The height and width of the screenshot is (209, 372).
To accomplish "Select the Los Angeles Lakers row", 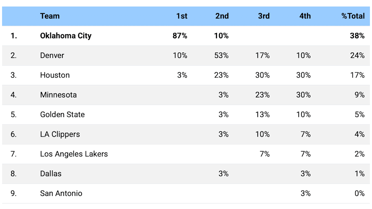I will point(74,154).
